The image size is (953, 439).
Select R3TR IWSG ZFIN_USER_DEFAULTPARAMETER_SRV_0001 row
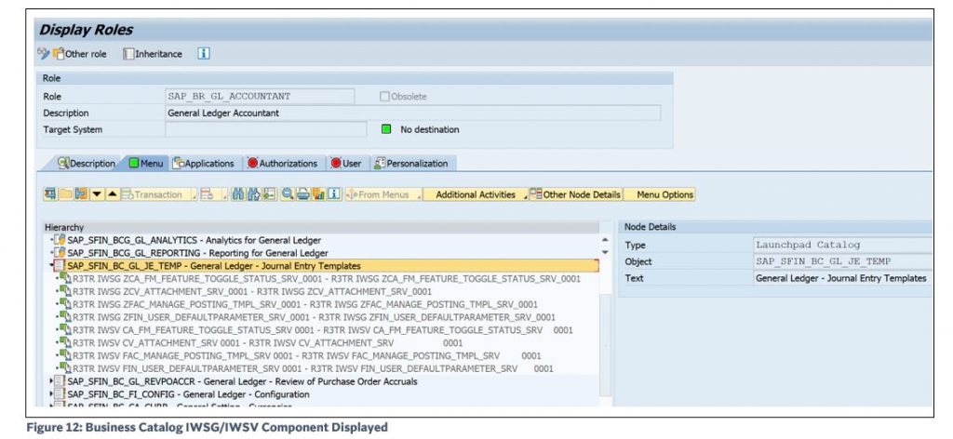(314, 317)
